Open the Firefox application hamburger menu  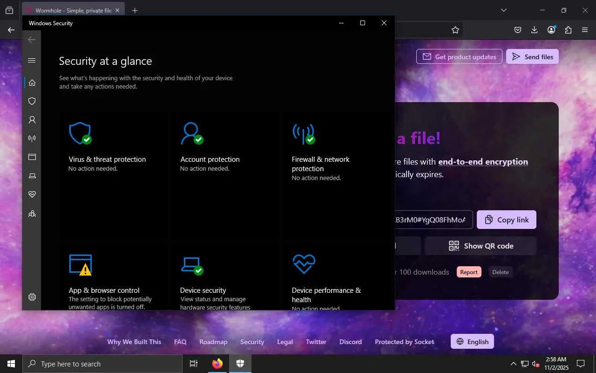coord(585,30)
